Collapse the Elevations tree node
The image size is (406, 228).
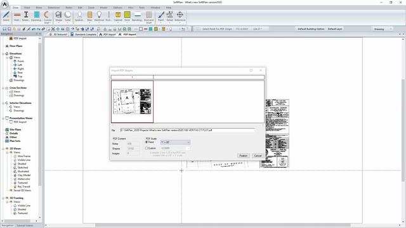tap(3, 53)
